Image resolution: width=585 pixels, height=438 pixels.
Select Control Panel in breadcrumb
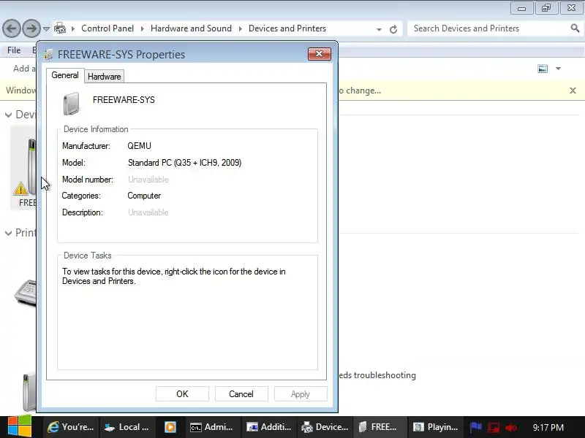[x=107, y=28]
